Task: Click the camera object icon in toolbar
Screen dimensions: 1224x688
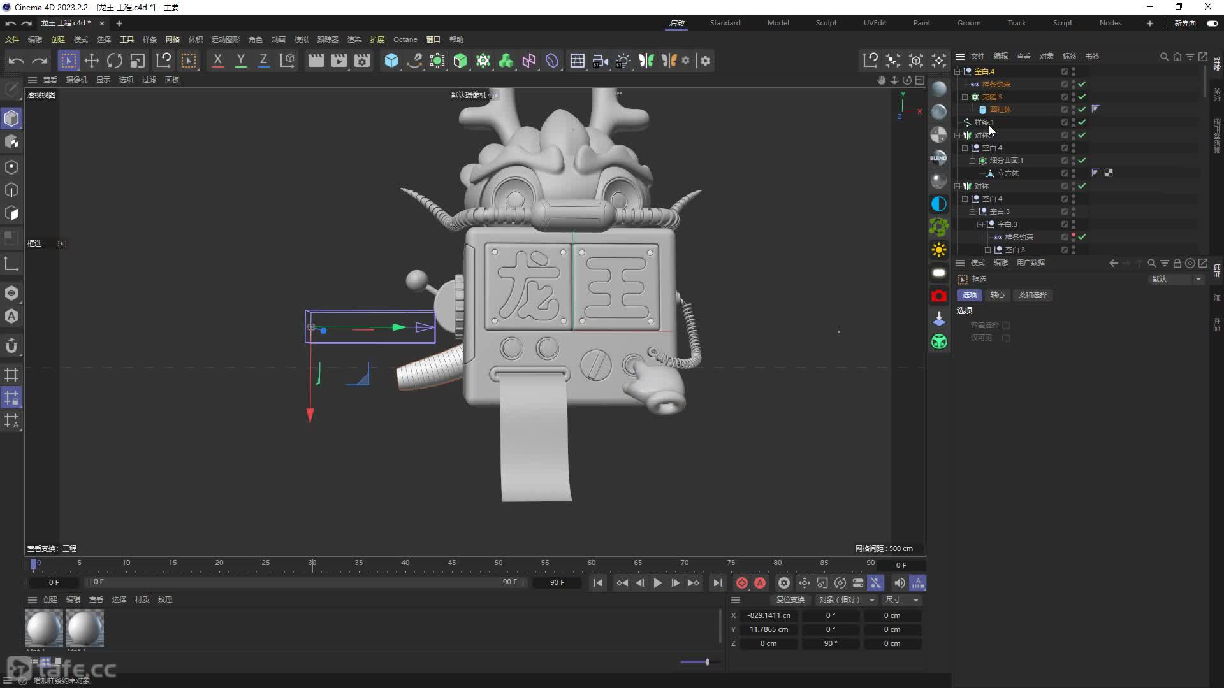Action: tap(600, 61)
